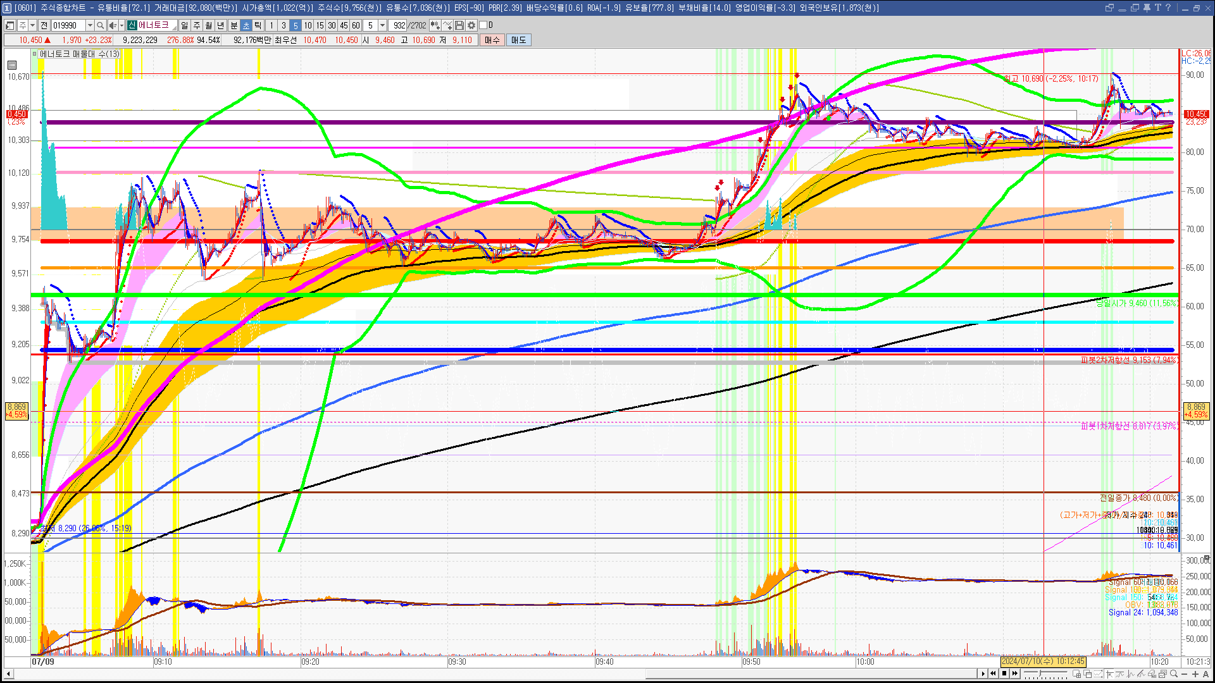Expand the stock code 019990 dropdown
This screenshot has width=1215, height=683.
90,25
